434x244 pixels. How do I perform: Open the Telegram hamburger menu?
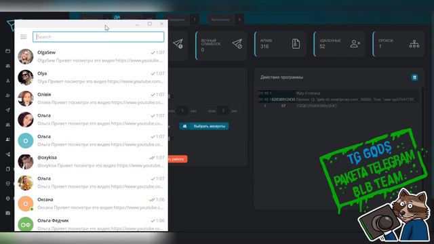click(24, 37)
